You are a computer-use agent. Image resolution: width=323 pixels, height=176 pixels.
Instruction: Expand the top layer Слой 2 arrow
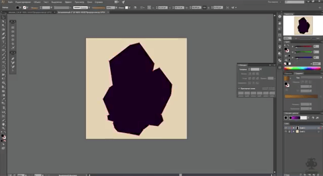[x=294, y=128]
